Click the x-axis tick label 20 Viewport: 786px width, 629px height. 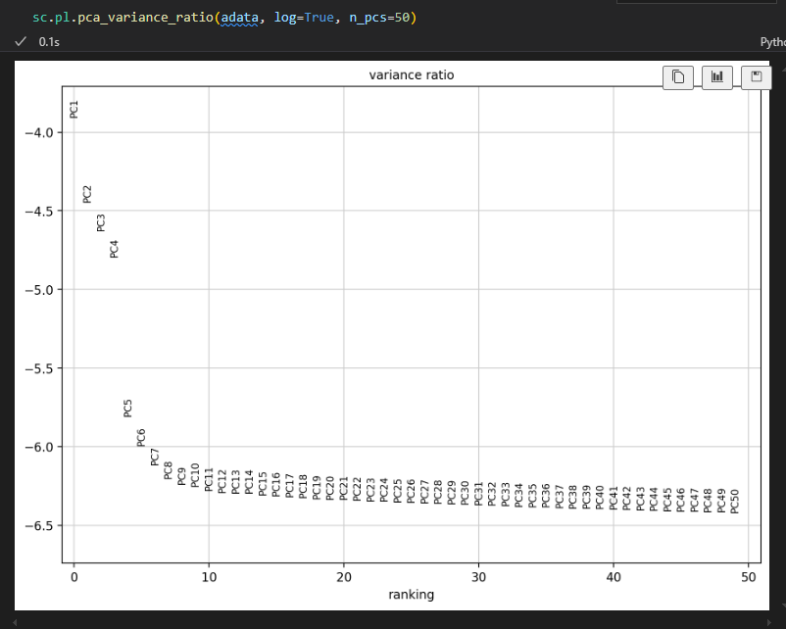coord(344,577)
